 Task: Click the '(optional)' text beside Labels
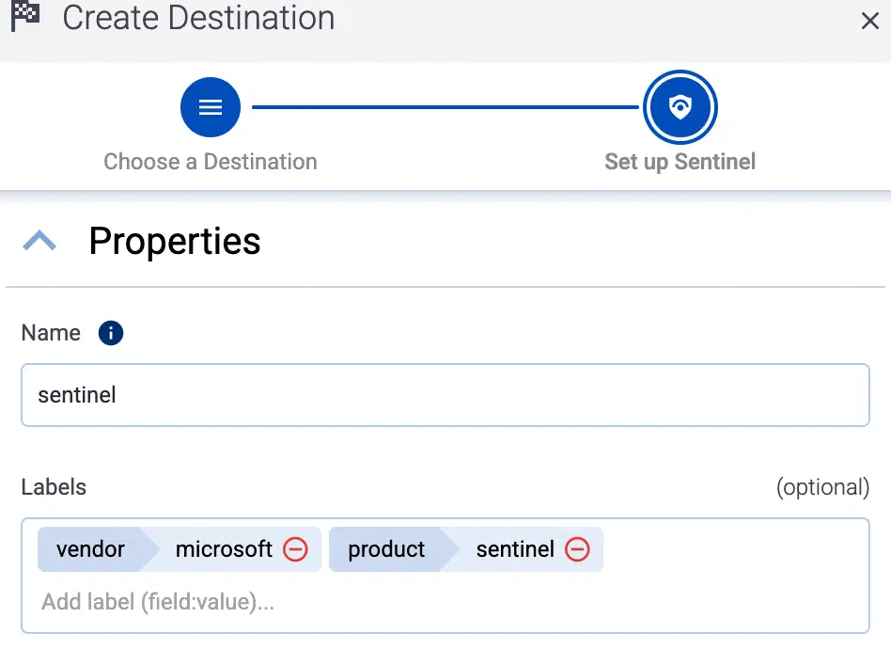tap(822, 487)
